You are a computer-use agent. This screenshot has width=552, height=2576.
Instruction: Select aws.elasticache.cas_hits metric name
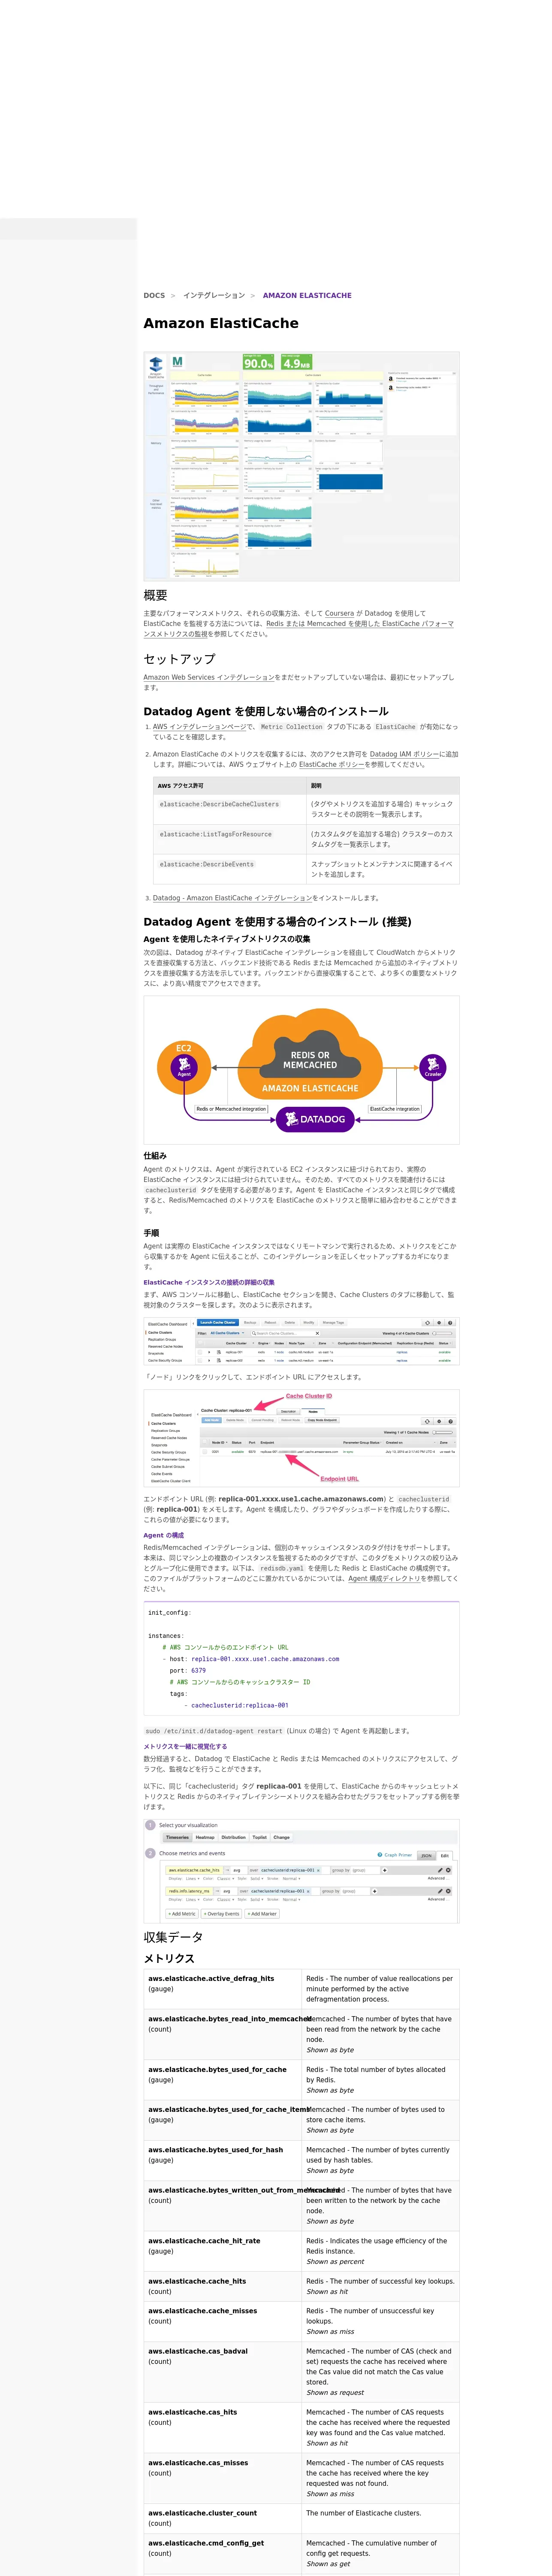pos(193,2412)
